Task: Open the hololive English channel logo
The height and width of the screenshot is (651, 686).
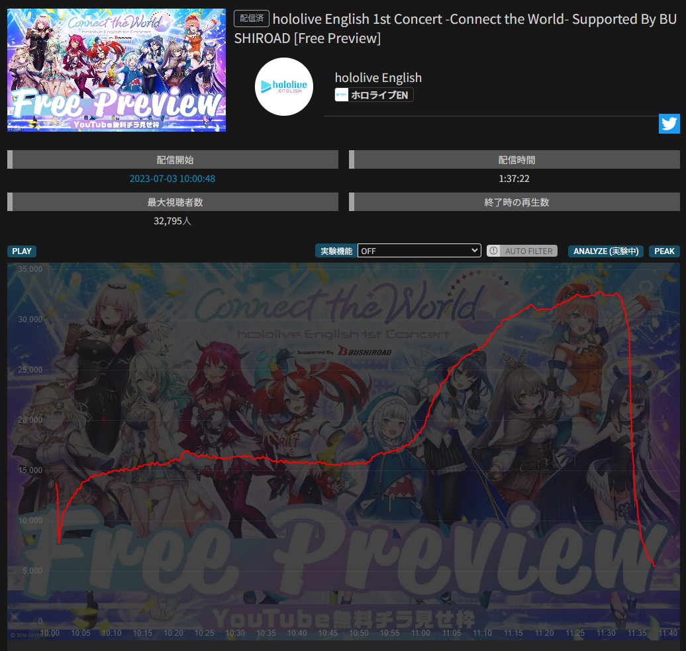Action: 284,87
